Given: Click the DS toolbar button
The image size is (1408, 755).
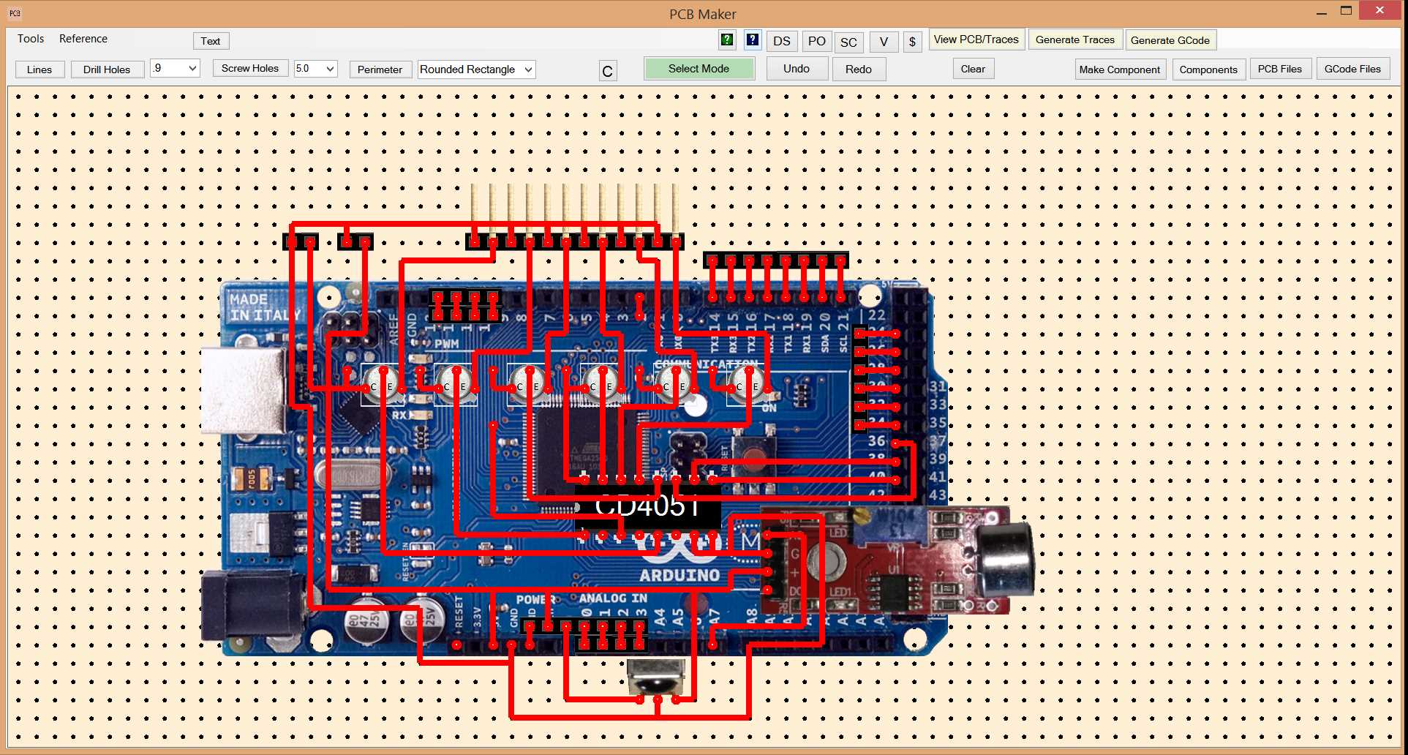Looking at the screenshot, I should point(782,41).
